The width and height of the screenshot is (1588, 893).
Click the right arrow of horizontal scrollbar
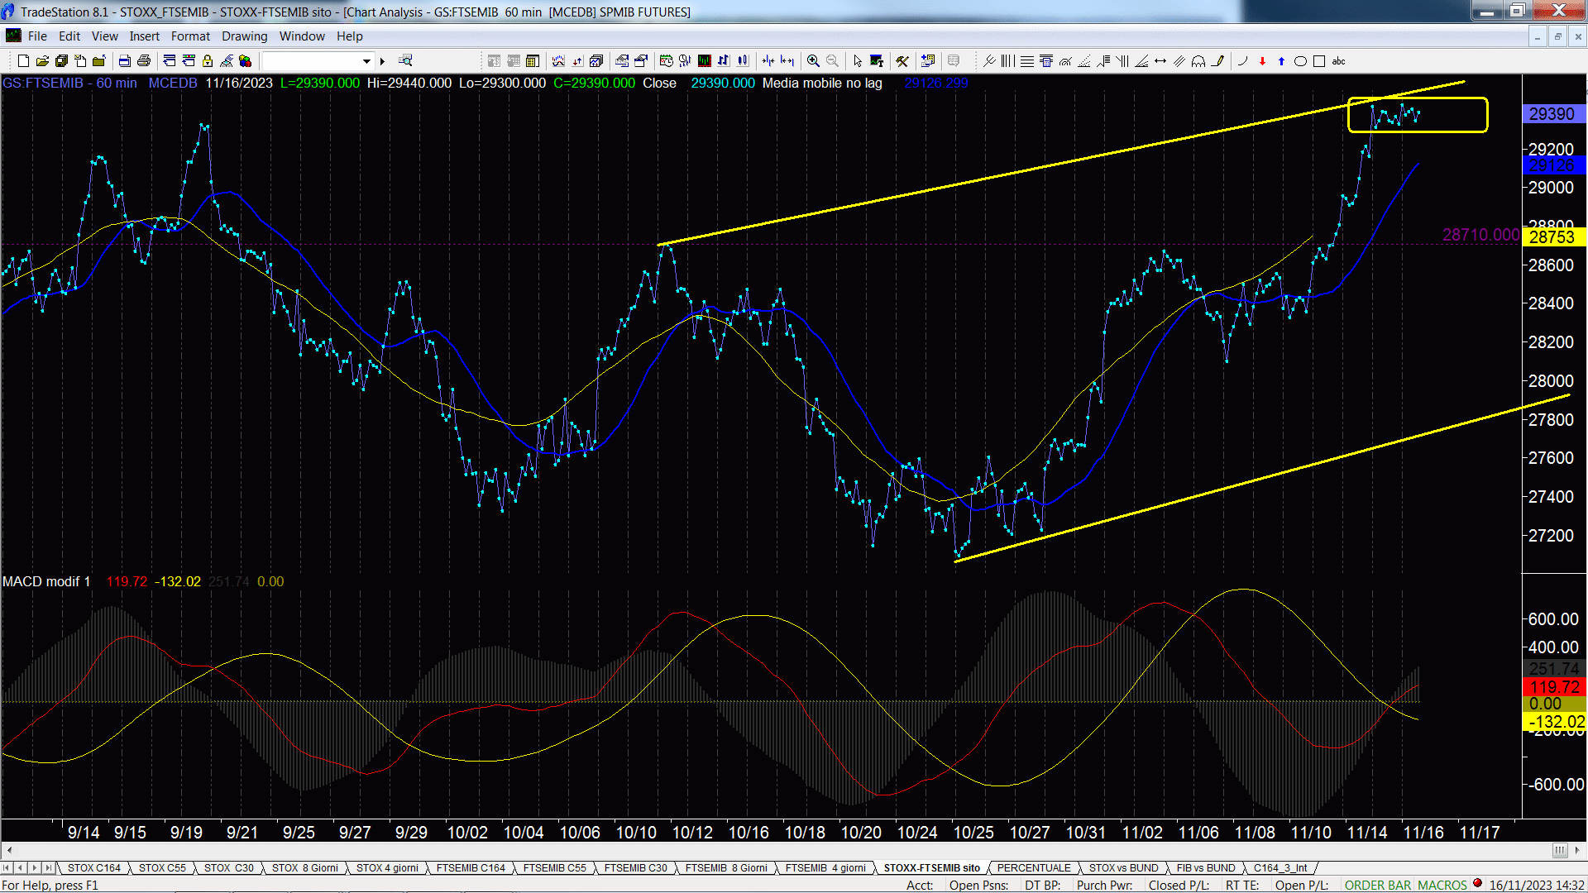(1578, 850)
